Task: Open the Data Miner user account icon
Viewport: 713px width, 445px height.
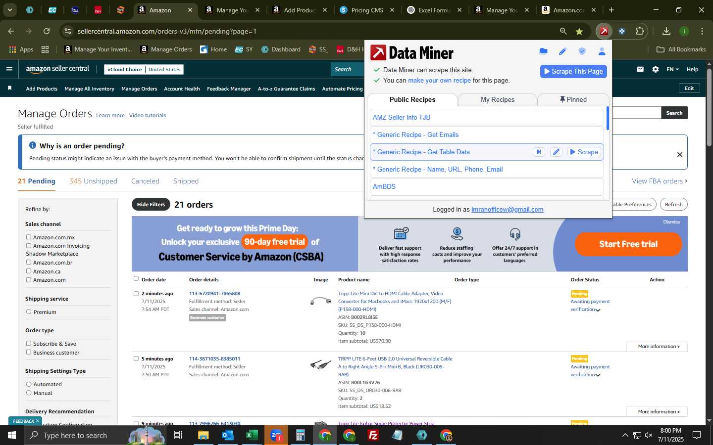Action: point(602,51)
